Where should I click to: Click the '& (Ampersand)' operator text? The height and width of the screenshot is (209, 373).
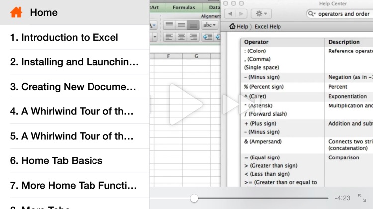click(263, 142)
